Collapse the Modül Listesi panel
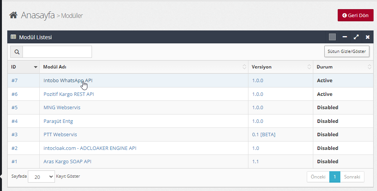 tap(345, 37)
